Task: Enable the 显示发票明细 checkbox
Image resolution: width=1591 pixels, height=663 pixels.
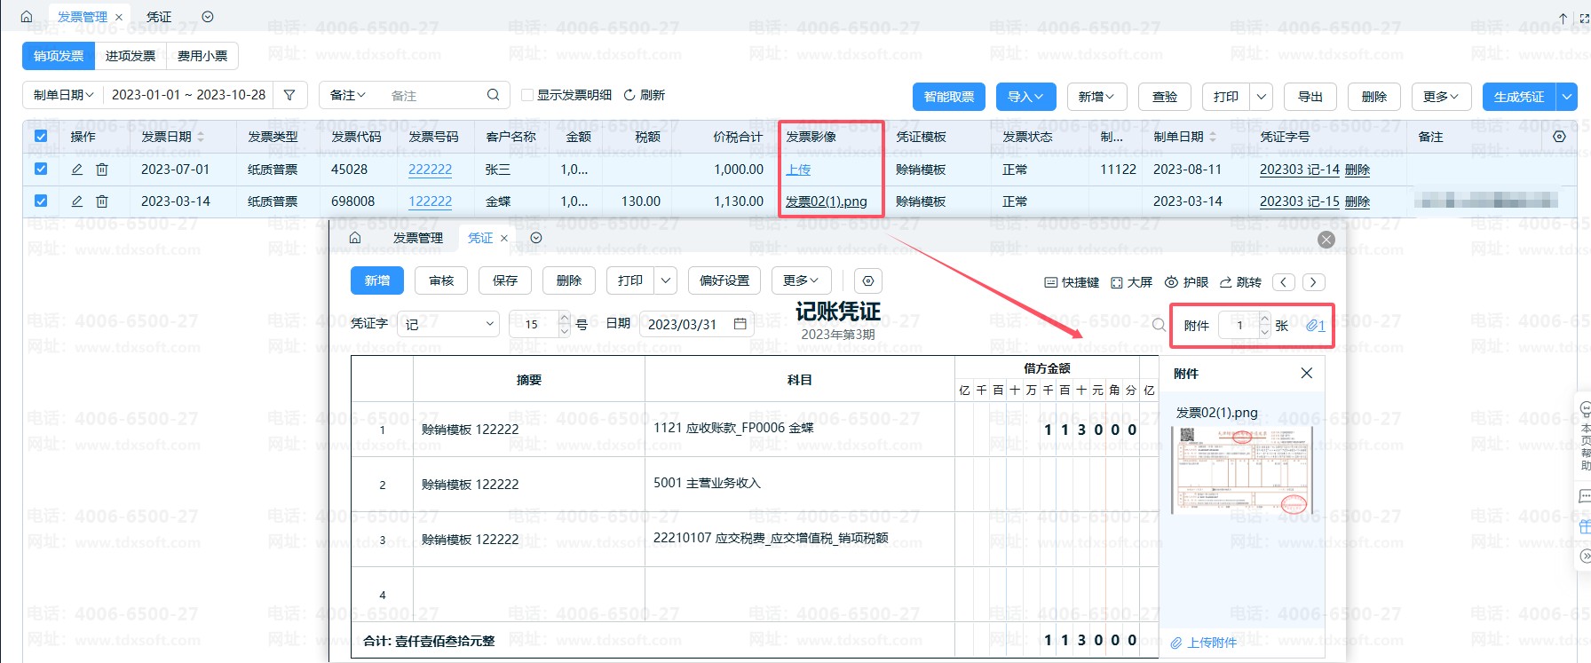Action: [x=527, y=95]
